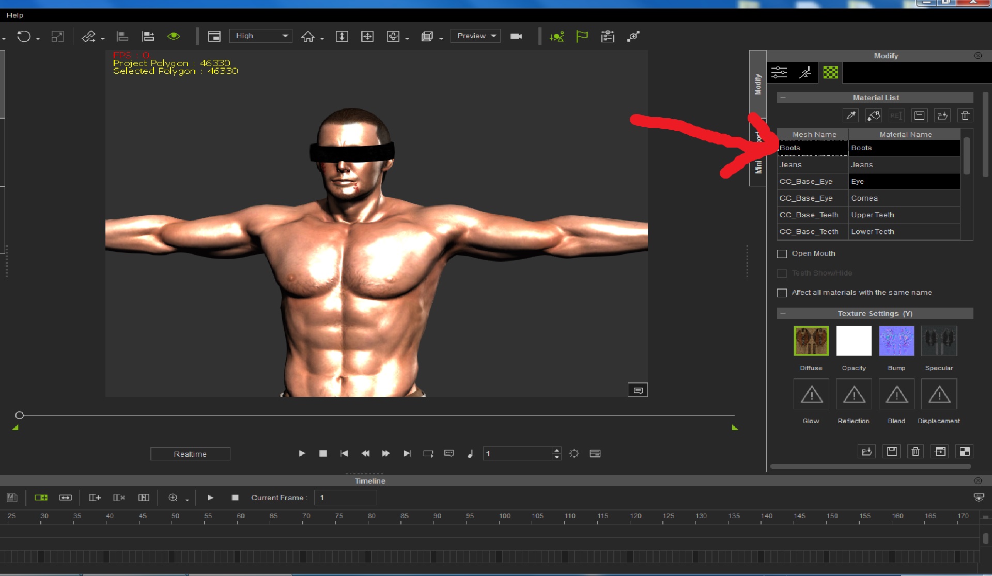
Task: Click the home camera view icon
Action: click(x=308, y=36)
